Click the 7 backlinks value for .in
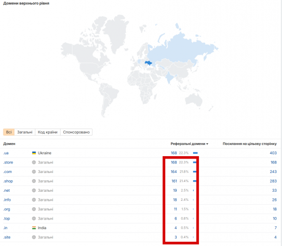Screen dimensions: 282x246 276,228
